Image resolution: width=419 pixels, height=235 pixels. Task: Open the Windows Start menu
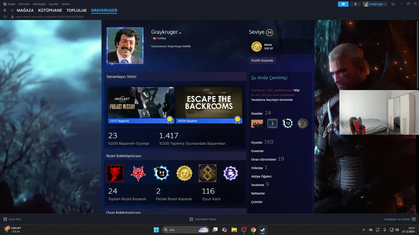(x=156, y=230)
